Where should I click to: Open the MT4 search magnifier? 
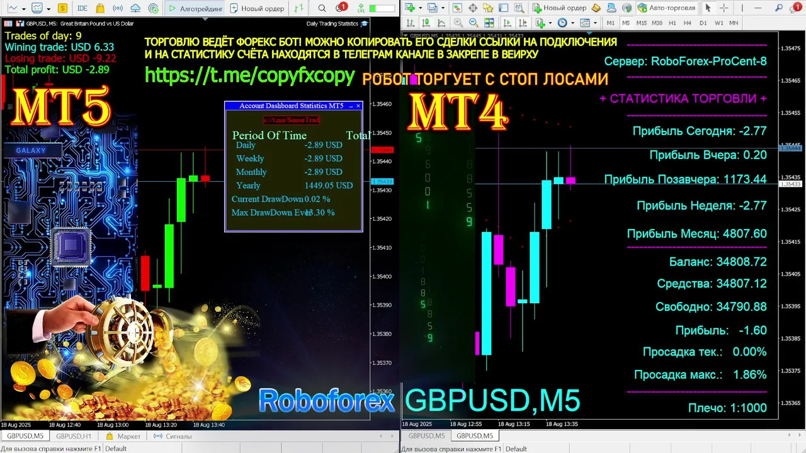click(779, 8)
